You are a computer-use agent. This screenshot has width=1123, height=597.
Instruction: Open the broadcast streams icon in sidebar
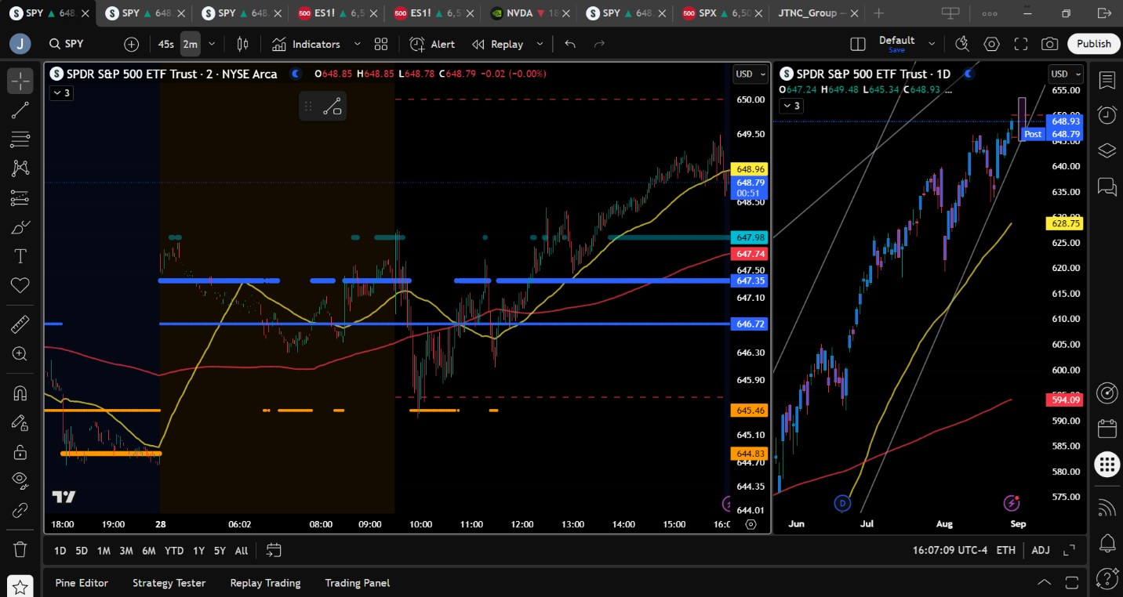click(x=1107, y=508)
